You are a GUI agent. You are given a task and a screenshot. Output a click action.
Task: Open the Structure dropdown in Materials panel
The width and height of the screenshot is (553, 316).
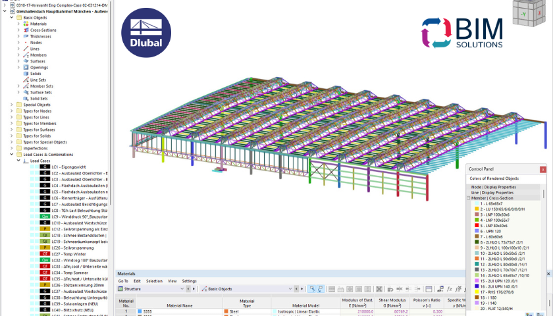(x=151, y=289)
